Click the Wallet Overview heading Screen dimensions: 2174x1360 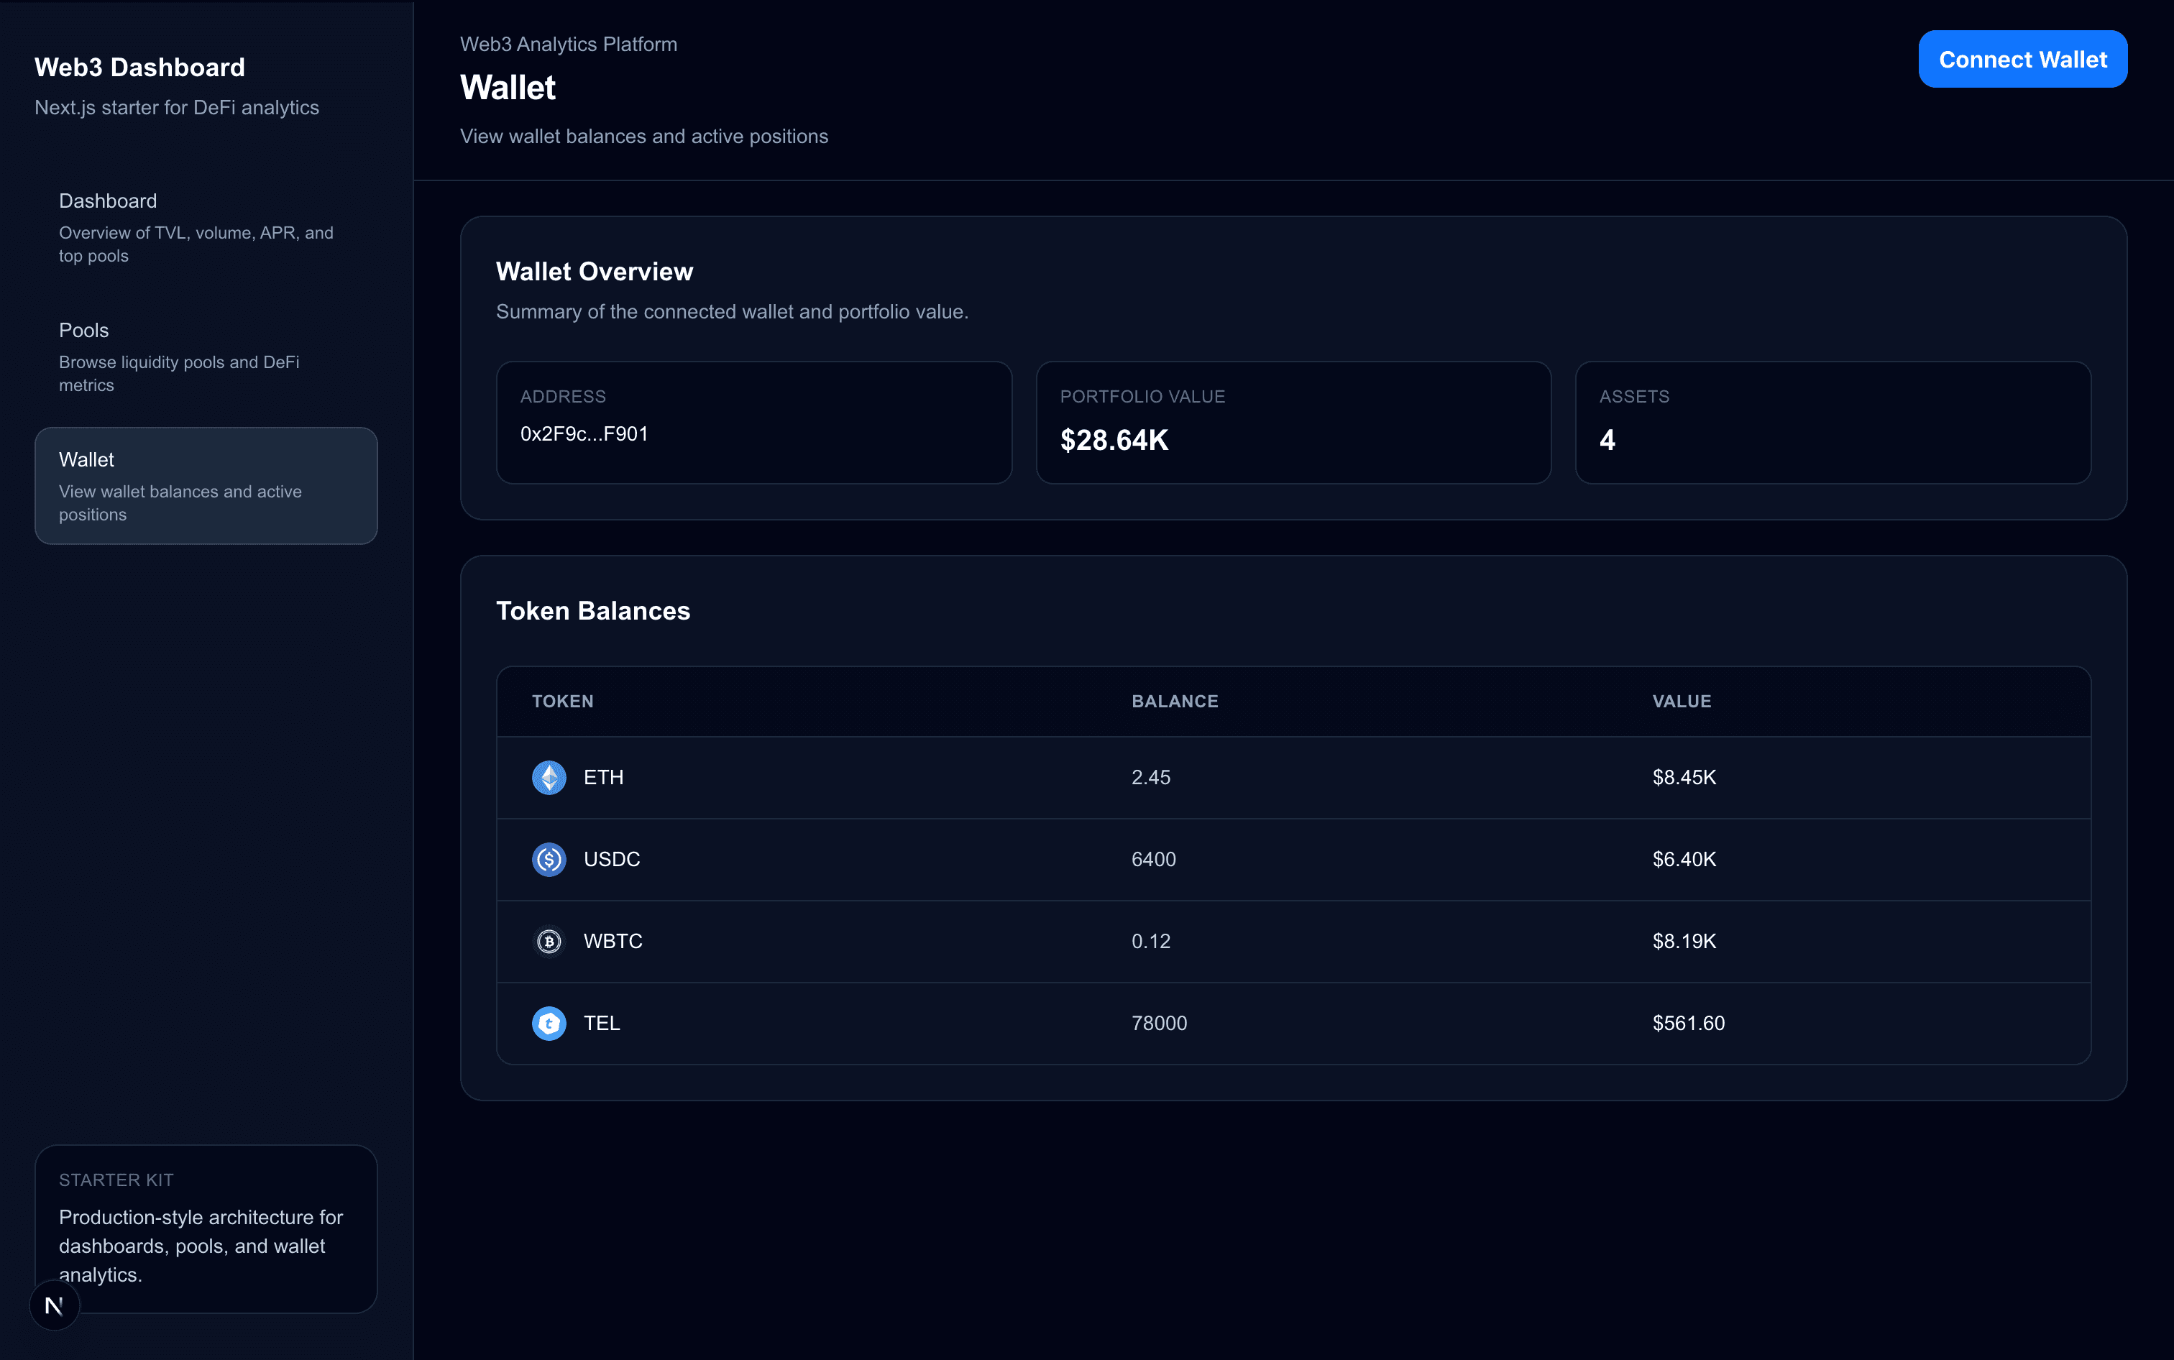point(595,272)
